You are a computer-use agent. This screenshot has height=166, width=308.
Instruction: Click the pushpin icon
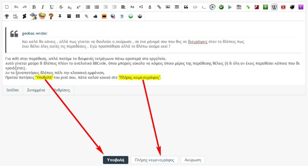(x=60, y=16)
